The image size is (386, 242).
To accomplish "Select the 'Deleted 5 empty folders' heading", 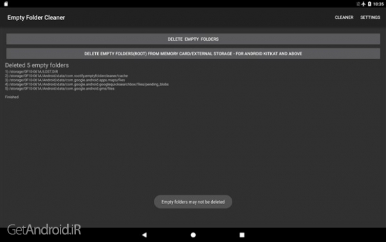I will coord(37,65).
